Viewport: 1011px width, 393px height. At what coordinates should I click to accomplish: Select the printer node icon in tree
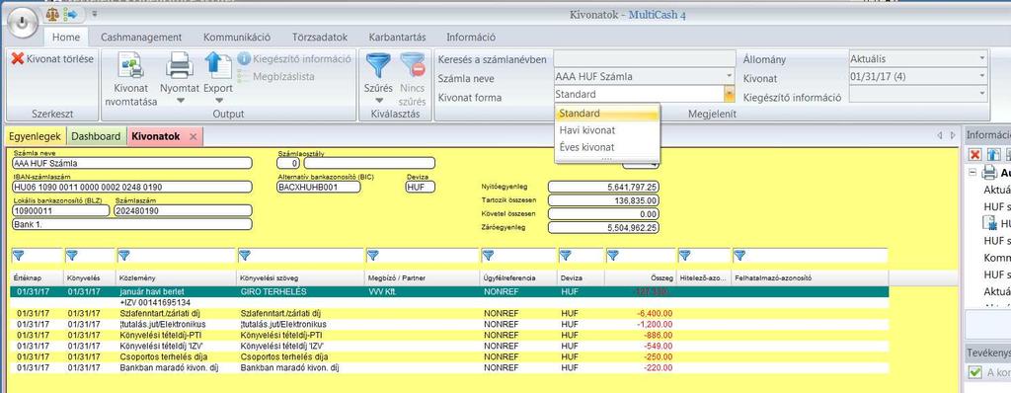(989, 172)
